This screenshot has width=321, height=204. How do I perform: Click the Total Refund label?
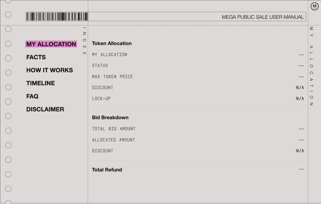[107, 170]
